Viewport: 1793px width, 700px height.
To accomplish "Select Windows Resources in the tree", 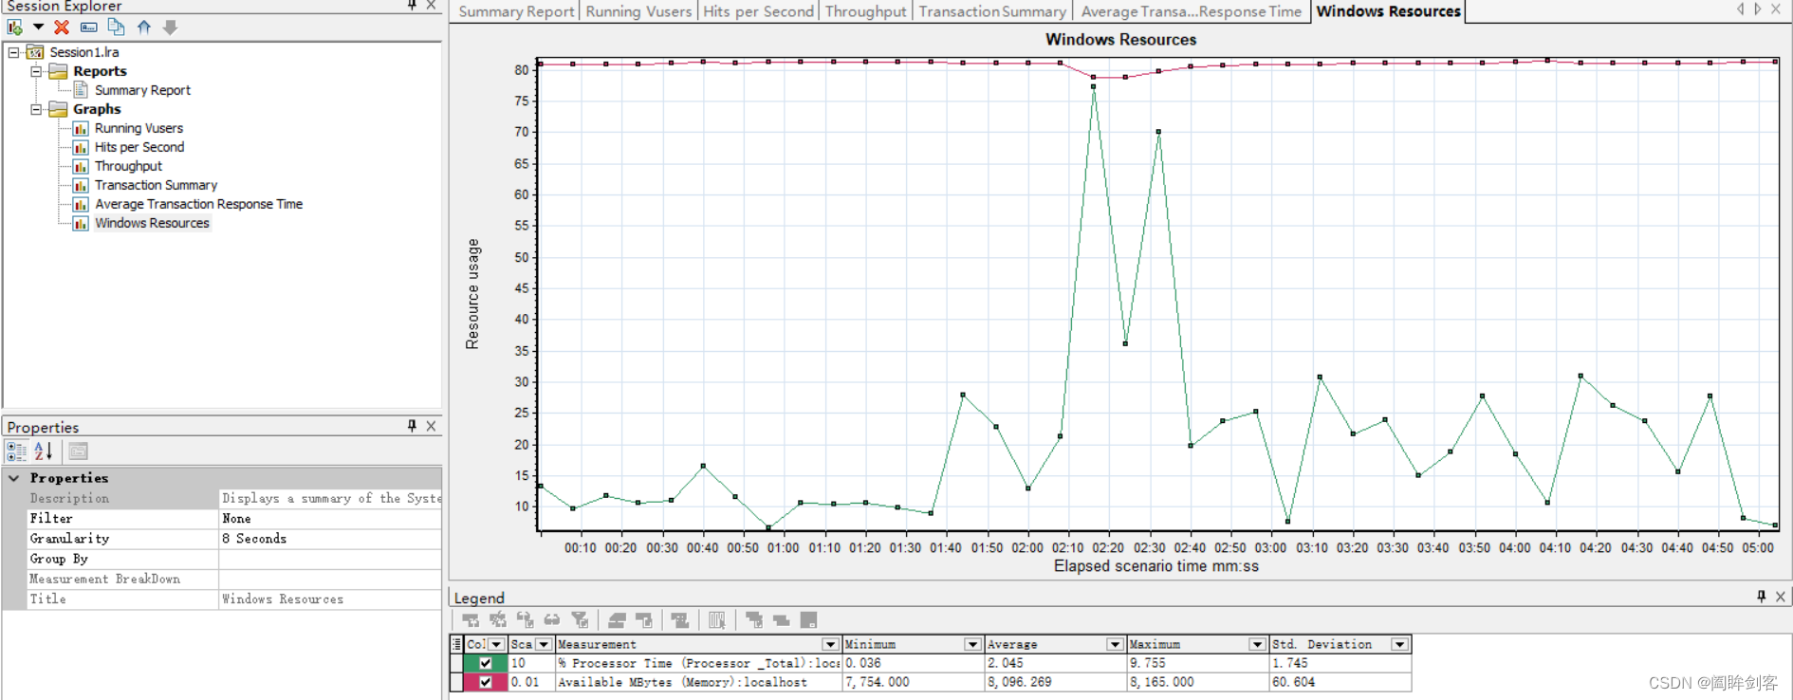I will [x=152, y=223].
